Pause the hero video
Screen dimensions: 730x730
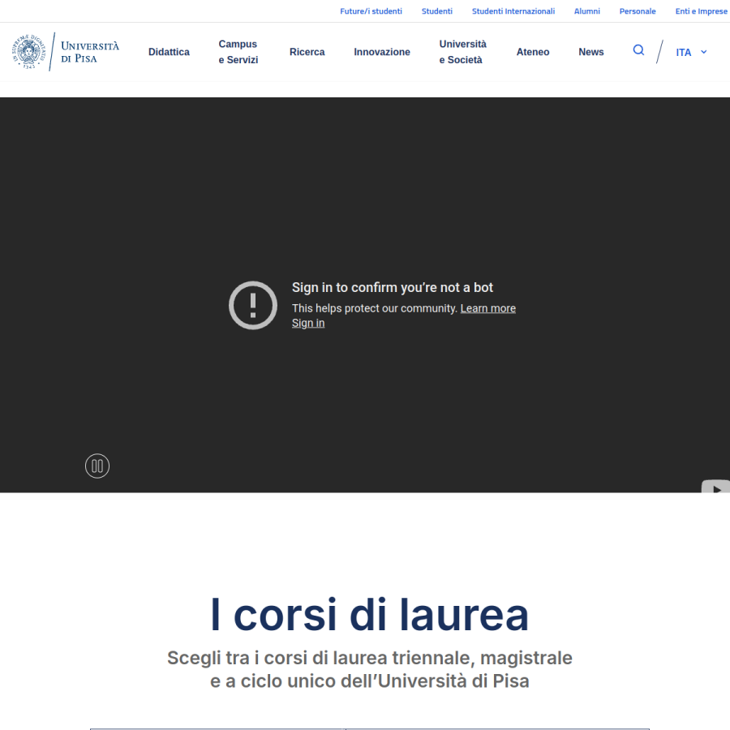point(97,466)
